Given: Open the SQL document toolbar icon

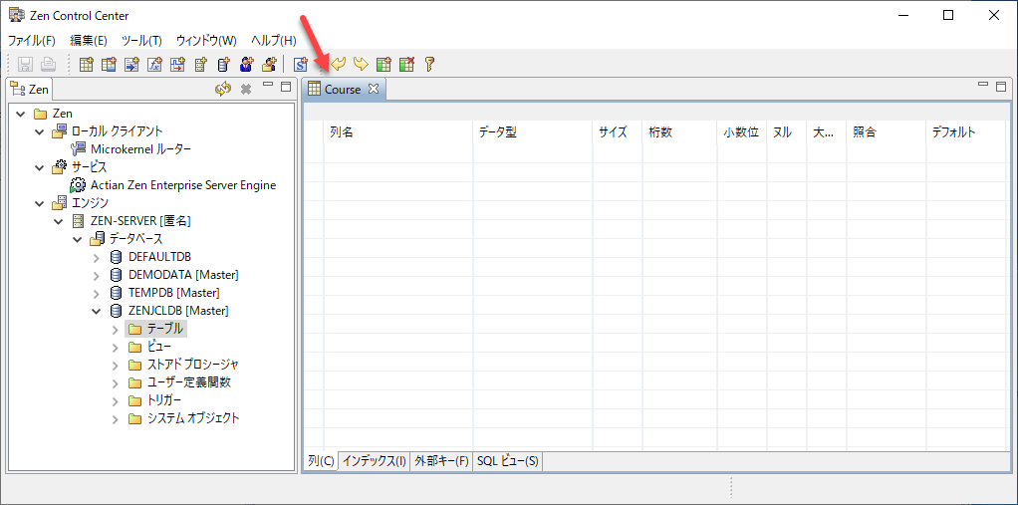Looking at the screenshot, I should pyautogui.click(x=300, y=65).
